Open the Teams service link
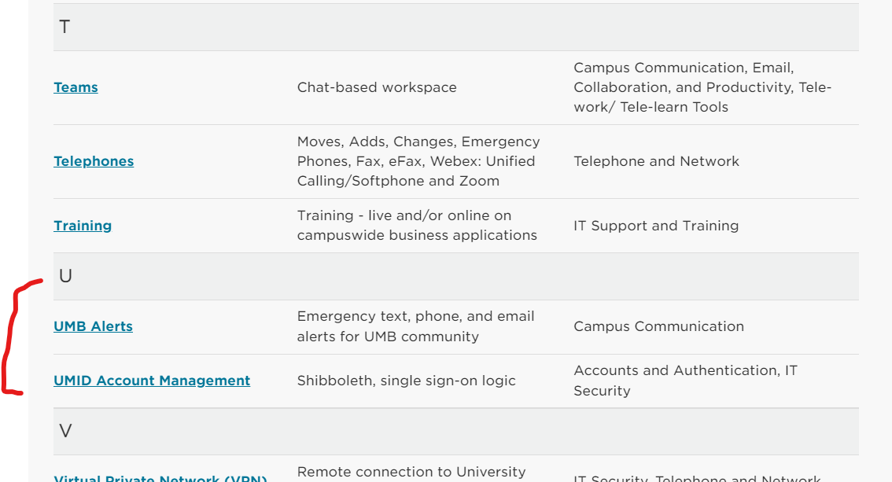 [x=76, y=87]
